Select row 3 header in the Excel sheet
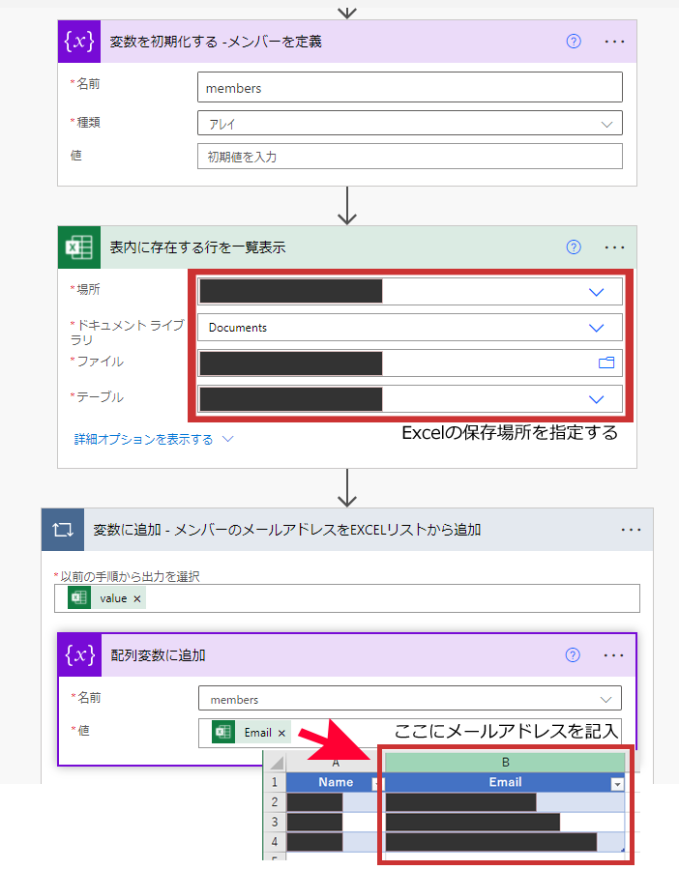679x870 pixels. pyautogui.click(x=275, y=823)
